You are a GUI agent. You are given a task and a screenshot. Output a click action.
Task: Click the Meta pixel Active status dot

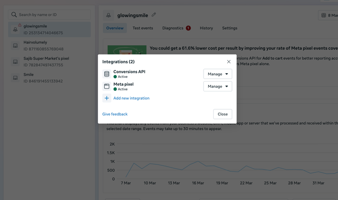115,89
